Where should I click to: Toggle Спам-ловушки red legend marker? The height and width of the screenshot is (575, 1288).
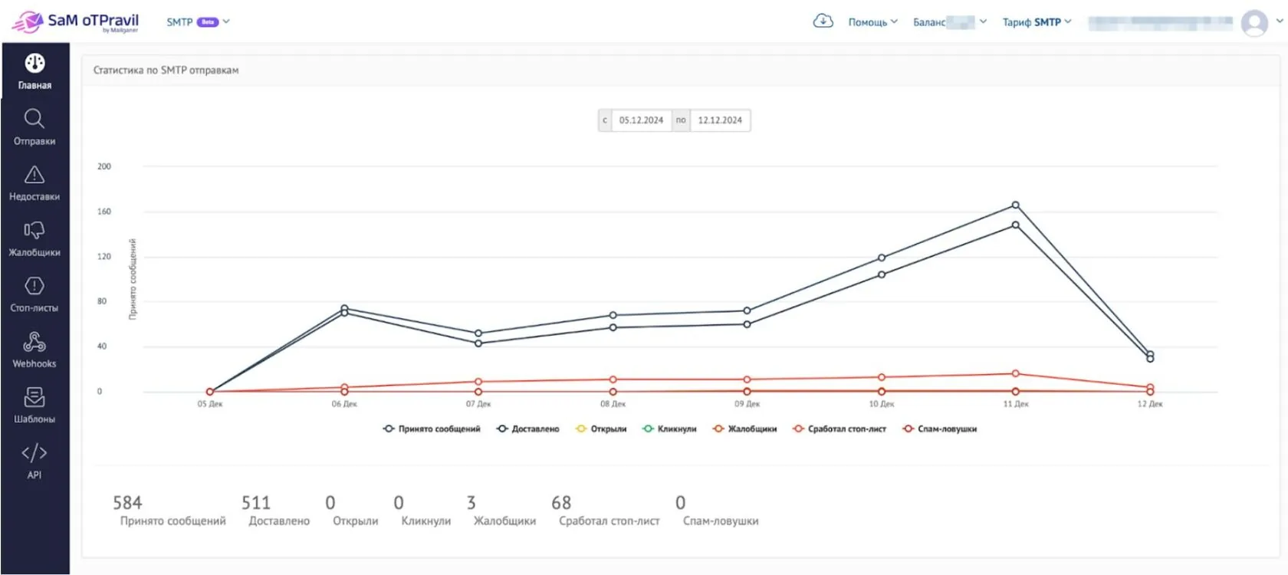click(909, 429)
